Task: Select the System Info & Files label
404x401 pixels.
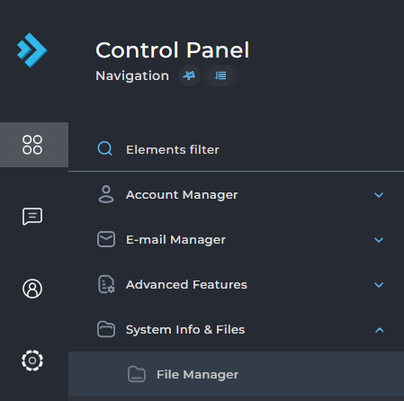Action: [x=185, y=330]
